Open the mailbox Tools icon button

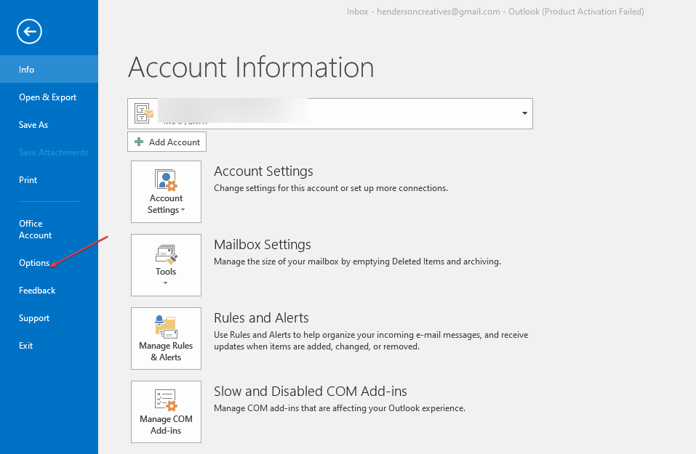[166, 265]
